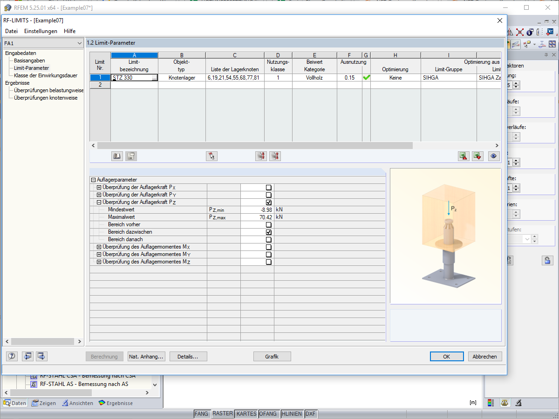Screen dimensions: 559x419
Task: Open the Excel import icon
Action: 464,156
